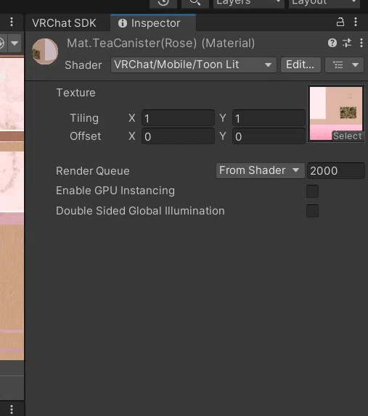
Task: Click the partial globe icon in left panel
Action: coord(2,43)
